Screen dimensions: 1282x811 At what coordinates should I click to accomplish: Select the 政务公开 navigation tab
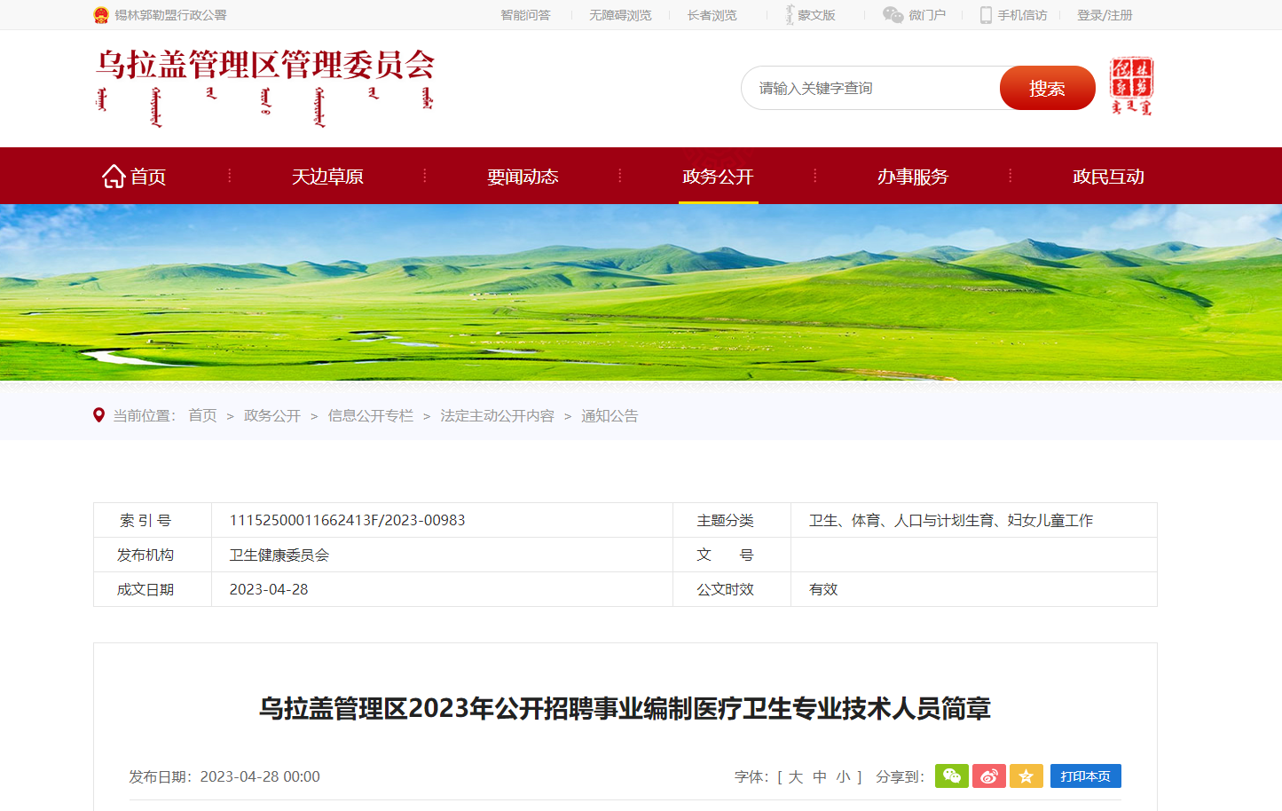pos(718,177)
